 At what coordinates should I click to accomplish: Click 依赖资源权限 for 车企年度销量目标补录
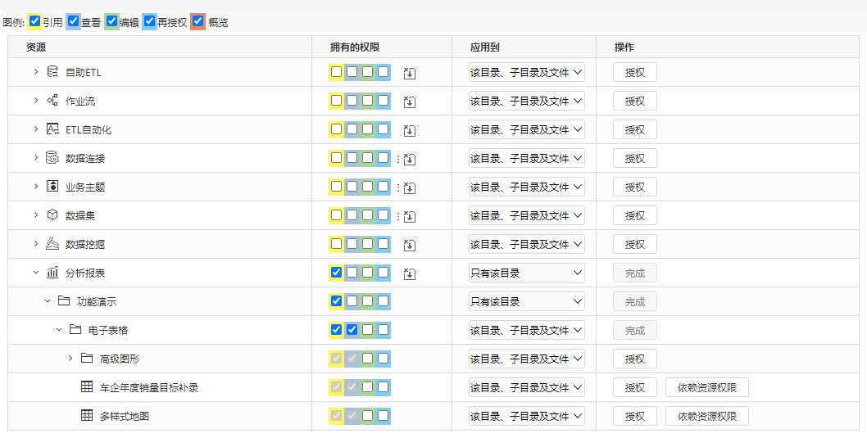(707, 387)
